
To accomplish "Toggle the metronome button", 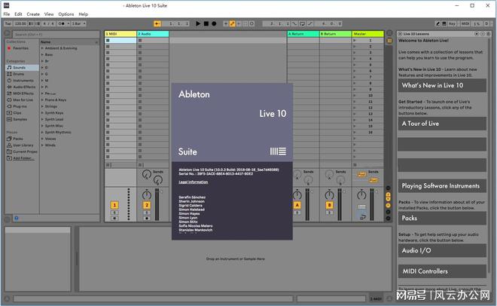I will pyautogui.click(x=62, y=23).
